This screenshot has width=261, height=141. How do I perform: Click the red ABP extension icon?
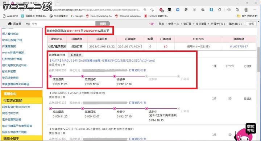coord(161,10)
